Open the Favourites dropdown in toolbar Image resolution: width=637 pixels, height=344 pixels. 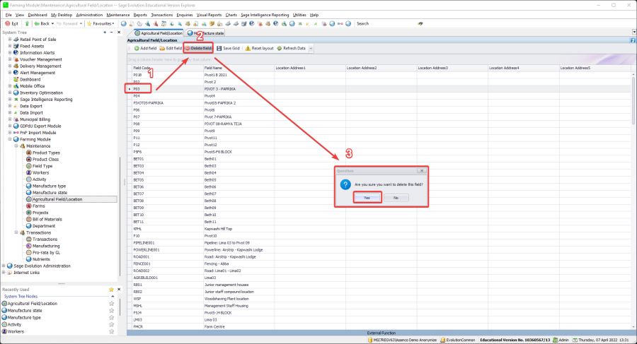[101, 23]
